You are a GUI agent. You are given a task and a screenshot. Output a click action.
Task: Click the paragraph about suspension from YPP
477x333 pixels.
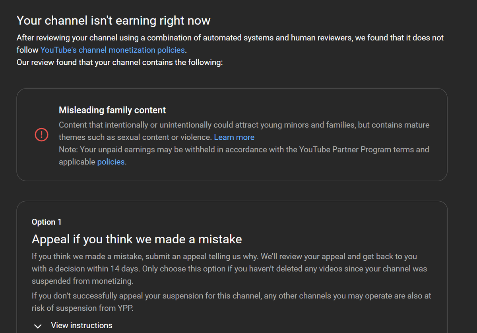(x=231, y=302)
